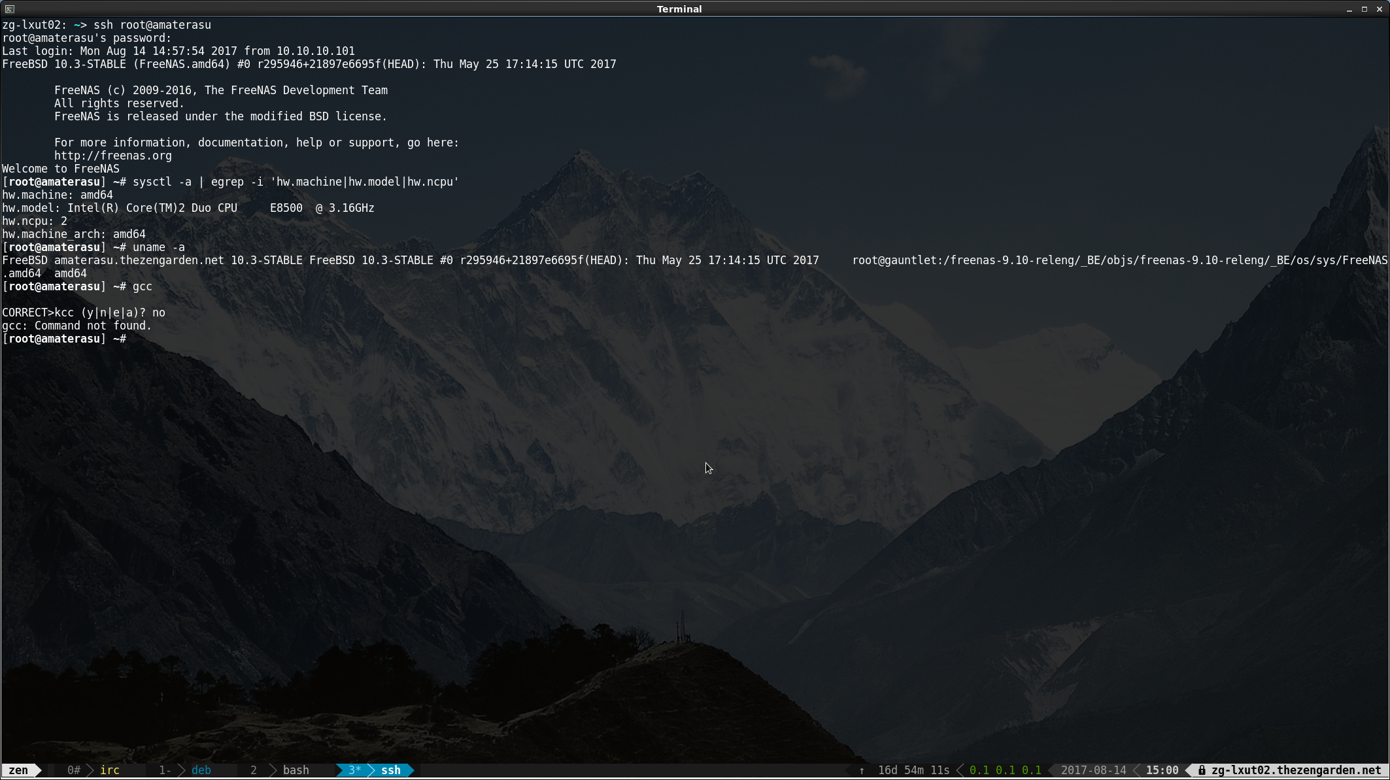The height and width of the screenshot is (780, 1390).
Task: Click hostname 'zg-lxut02.thezengarden.net' in status bar
Action: tap(1297, 770)
